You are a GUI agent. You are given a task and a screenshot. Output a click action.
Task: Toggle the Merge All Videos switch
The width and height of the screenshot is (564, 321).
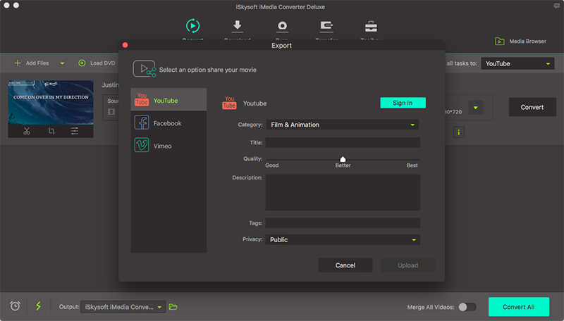pos(467,307)
